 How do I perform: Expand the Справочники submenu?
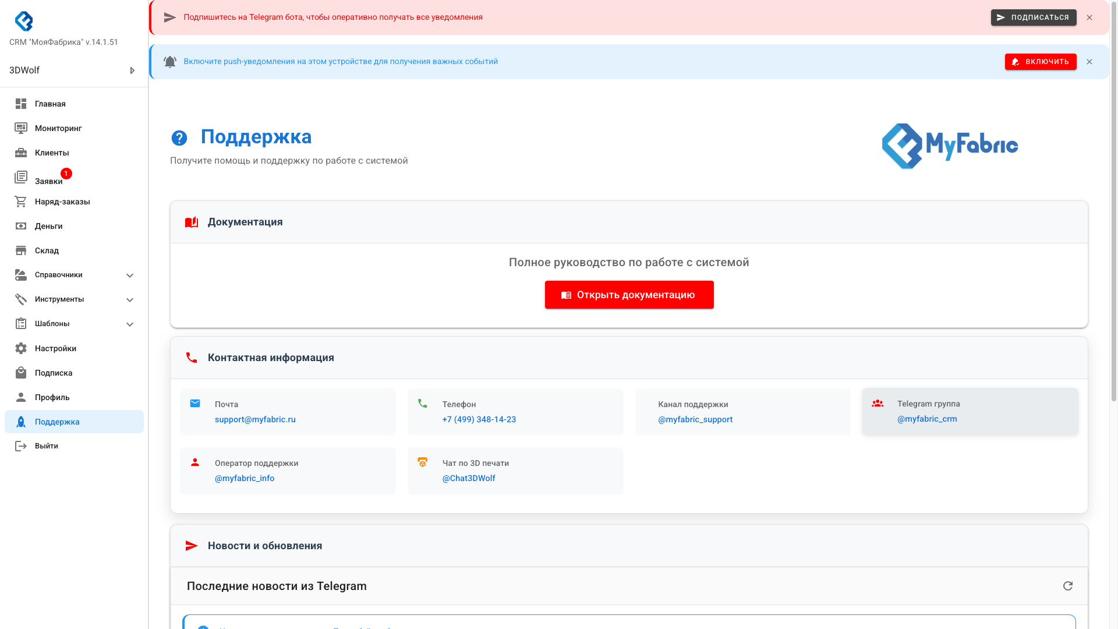point(130,275)
